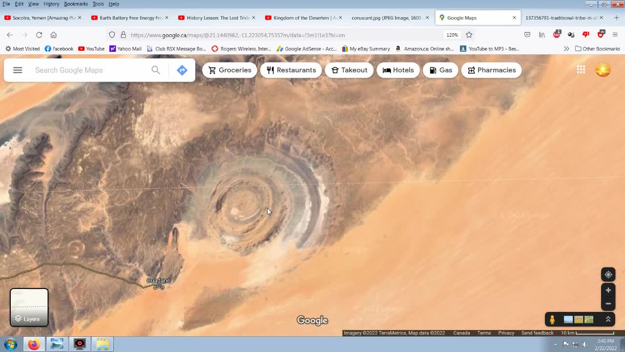Open the third imagery thumbnail in strip
625x352 pixels.
tap(589, 320)
